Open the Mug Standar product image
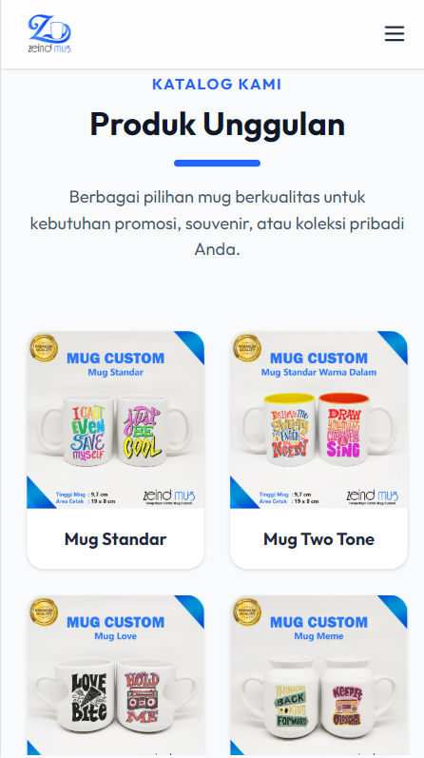Screen dimensions: 424x758 coord(116,419)
